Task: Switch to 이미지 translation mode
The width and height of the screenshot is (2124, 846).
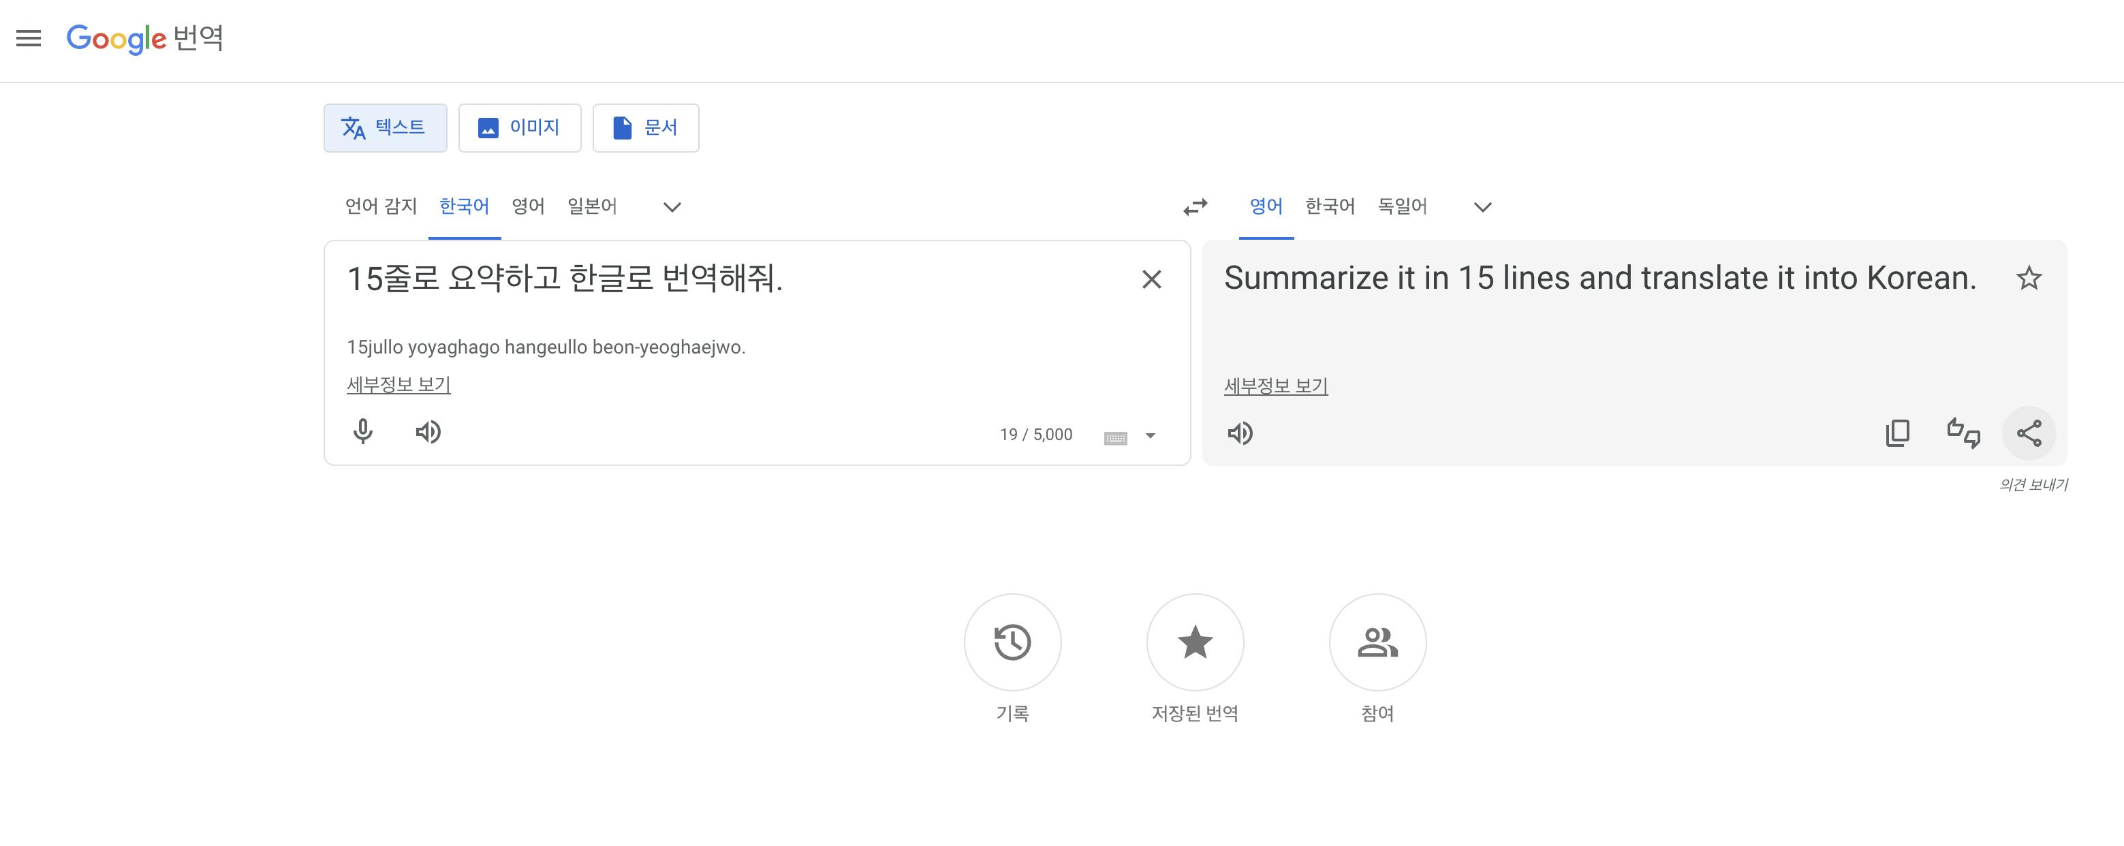Action: [x=520, y=128]
